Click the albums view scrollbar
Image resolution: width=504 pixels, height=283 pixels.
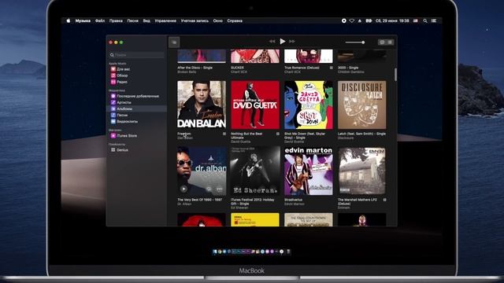[x=395, y=75]
